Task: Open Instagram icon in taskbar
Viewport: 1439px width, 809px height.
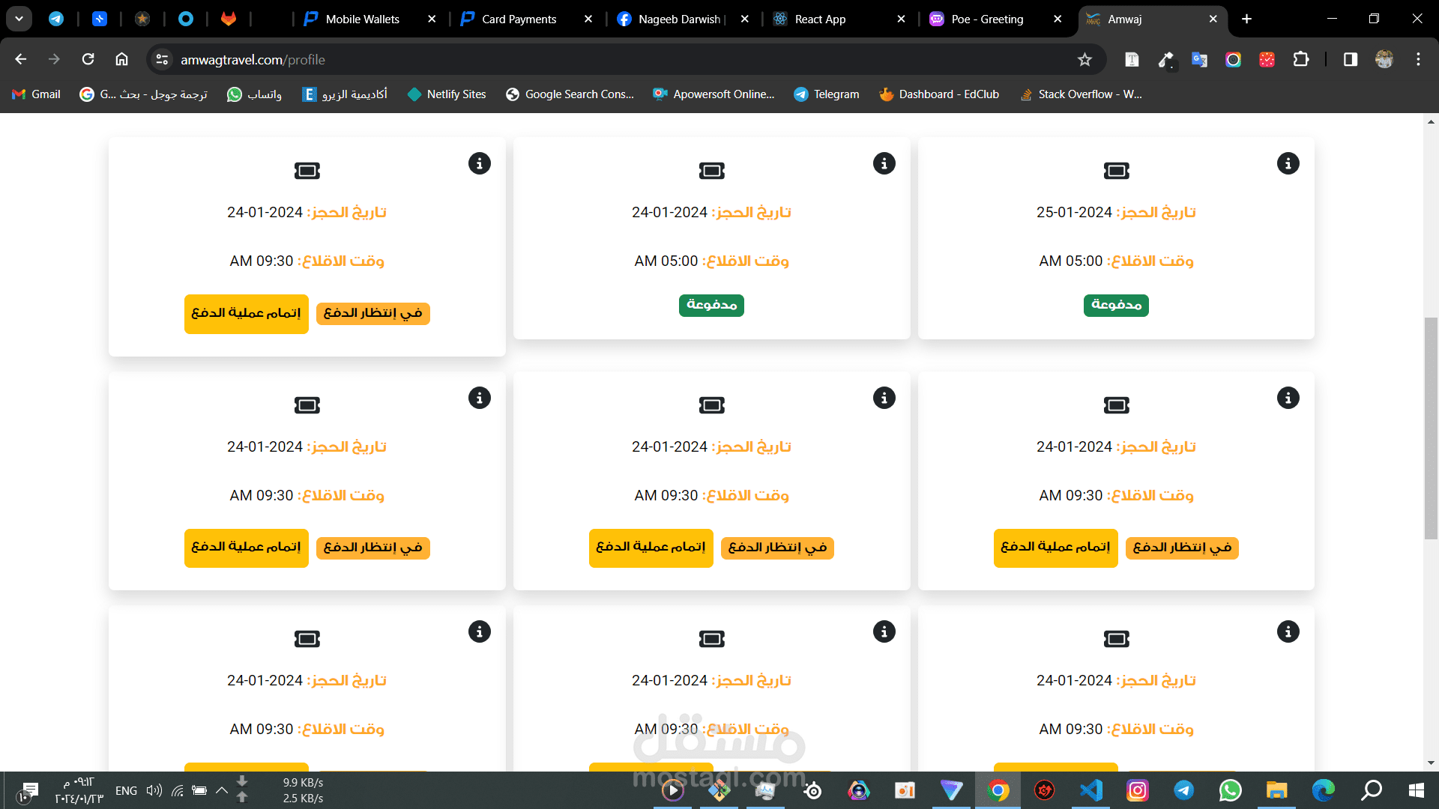Action: pos(1137,790)
